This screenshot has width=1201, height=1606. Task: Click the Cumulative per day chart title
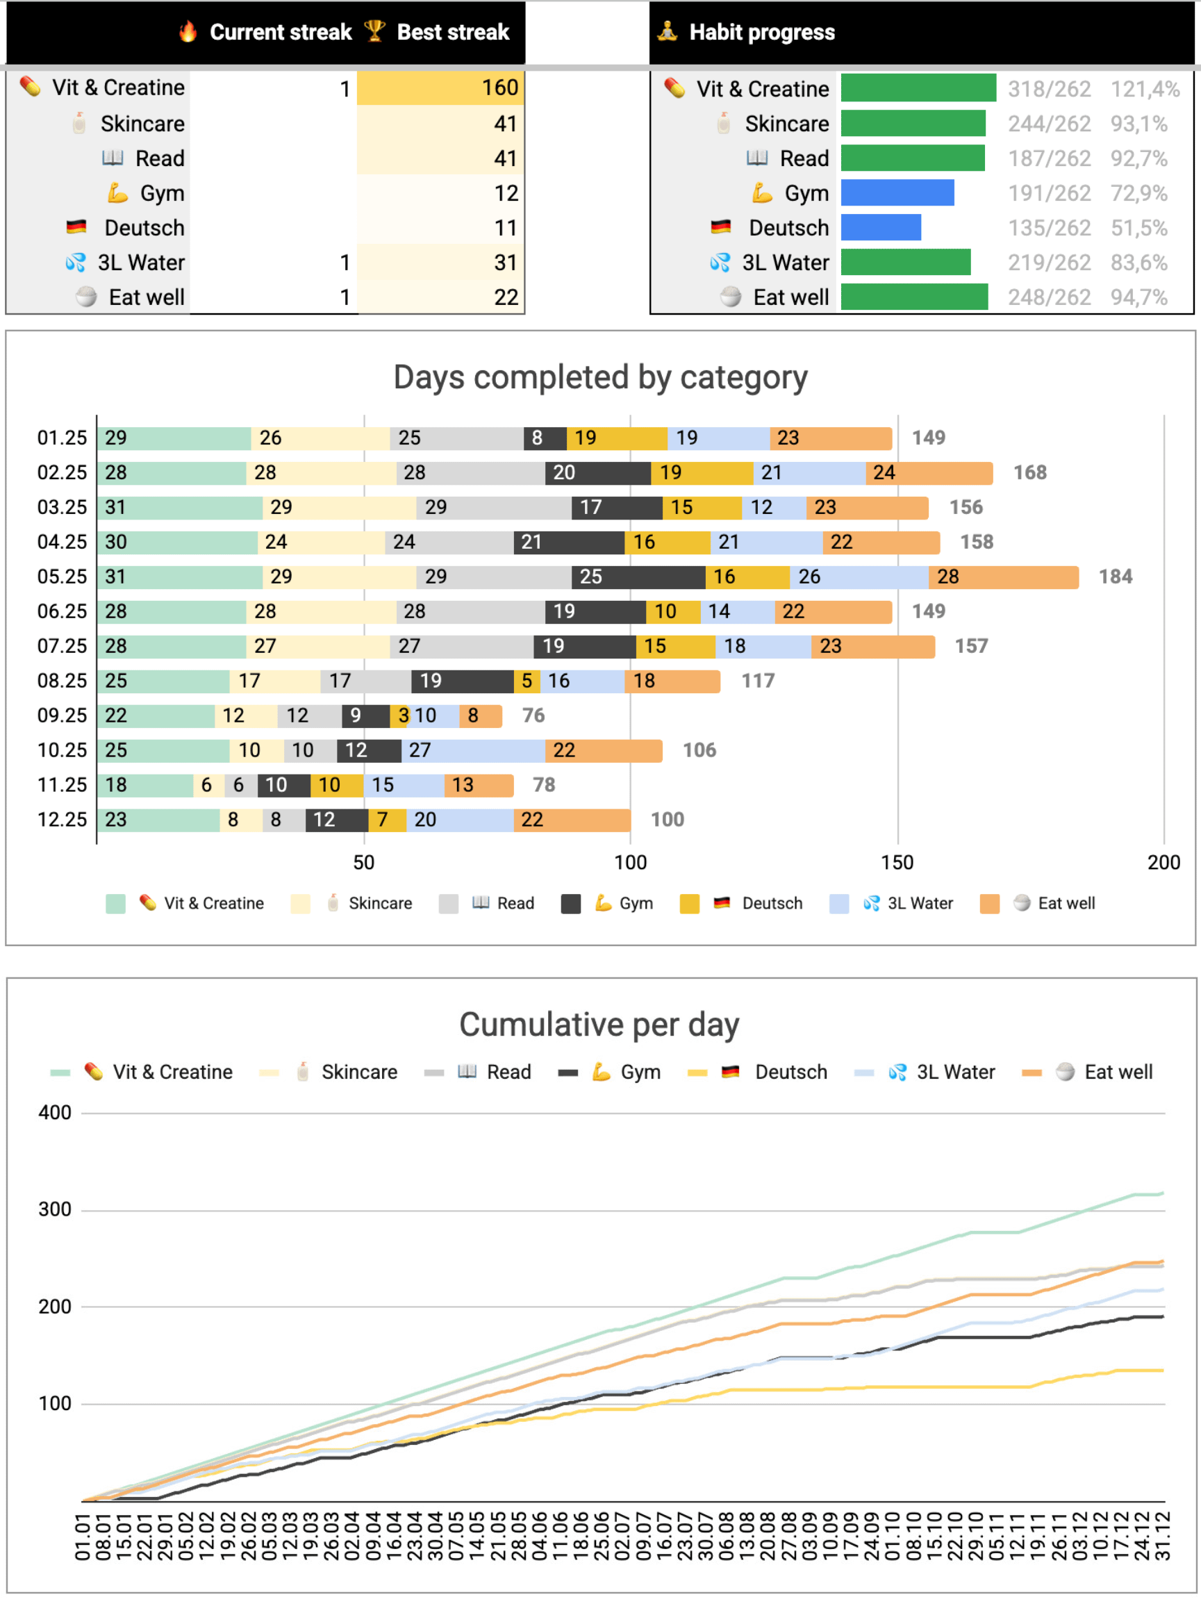pos(599,1025)
